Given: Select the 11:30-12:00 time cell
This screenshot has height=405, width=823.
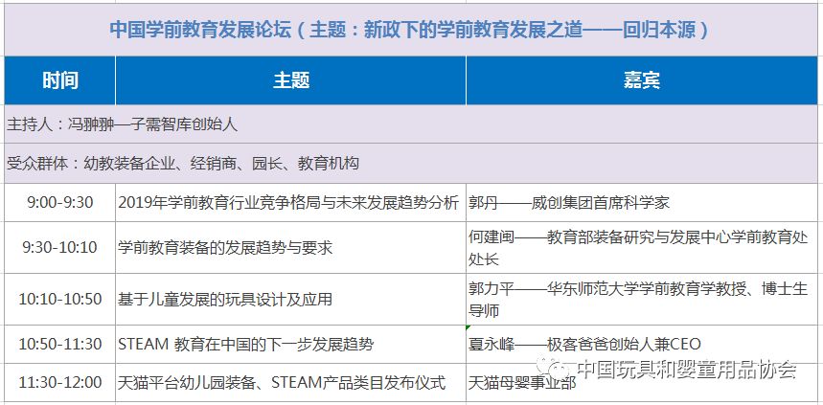Looking at the screenshot, I should (59, 382).
